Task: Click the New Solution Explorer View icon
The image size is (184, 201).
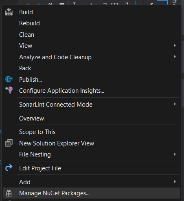Action: pyautogui.click(x=9, y=143)
